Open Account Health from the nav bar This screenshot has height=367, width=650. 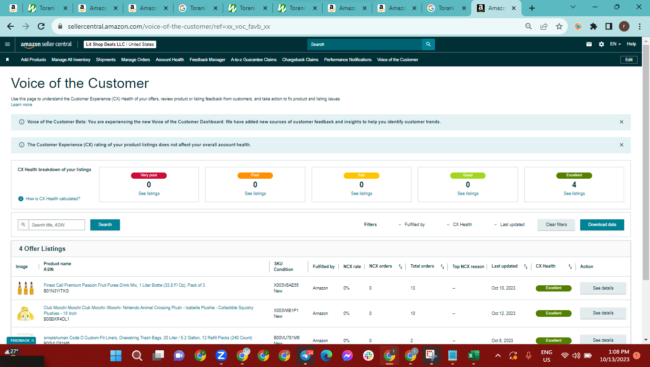point(170,60)
